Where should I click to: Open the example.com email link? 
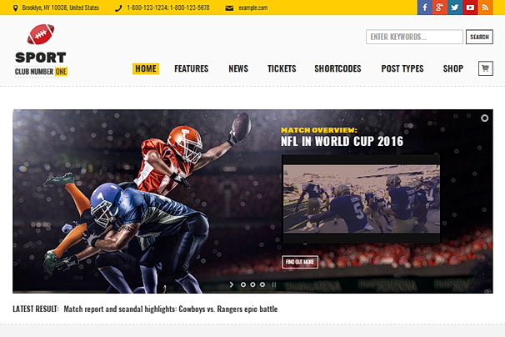(x=253, y=8)
